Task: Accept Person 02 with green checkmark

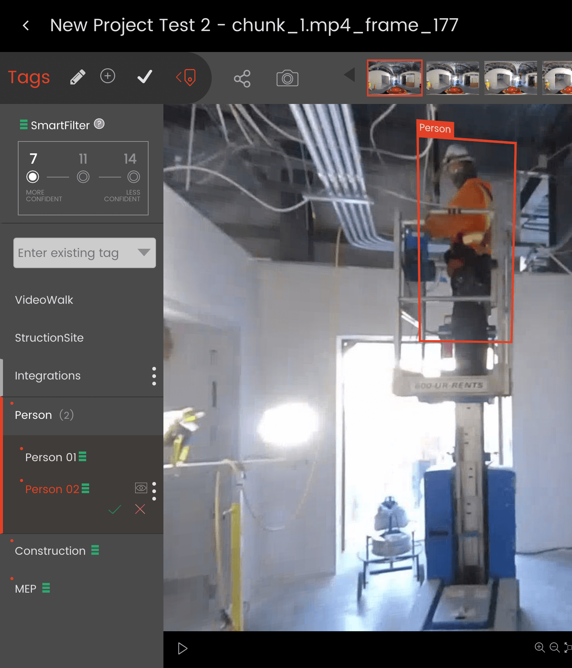Action: coord(115,509)
